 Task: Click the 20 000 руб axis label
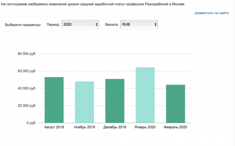27,106
